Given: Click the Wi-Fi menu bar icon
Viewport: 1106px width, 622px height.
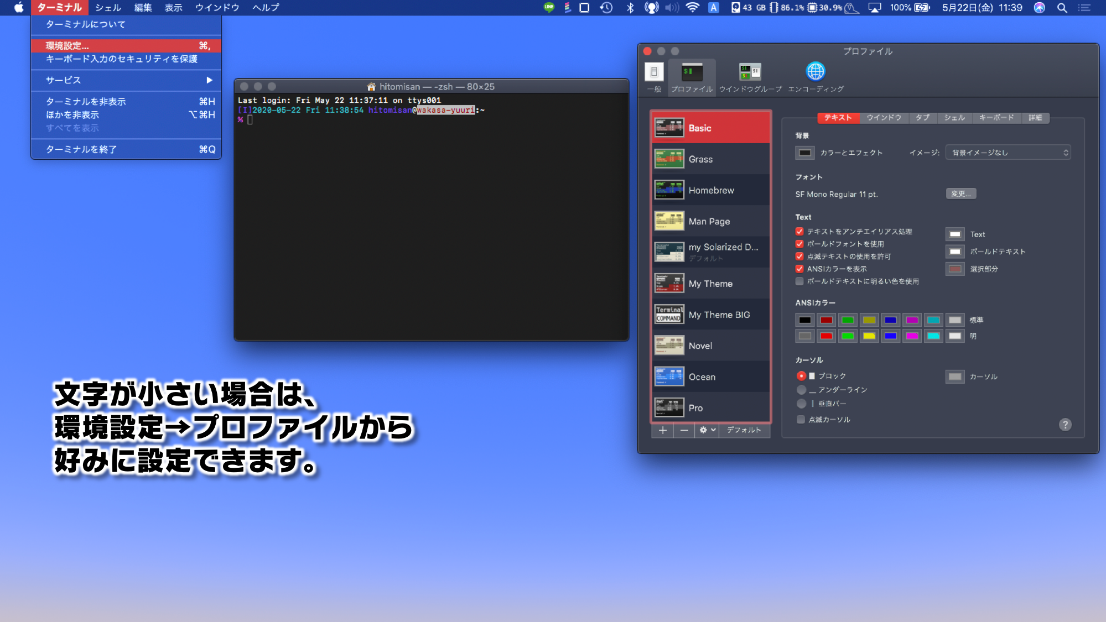Looking at the screenshot, I should tap(692, 8).
